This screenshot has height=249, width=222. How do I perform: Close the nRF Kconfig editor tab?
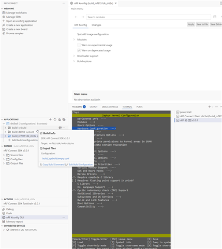click(116, 3)
